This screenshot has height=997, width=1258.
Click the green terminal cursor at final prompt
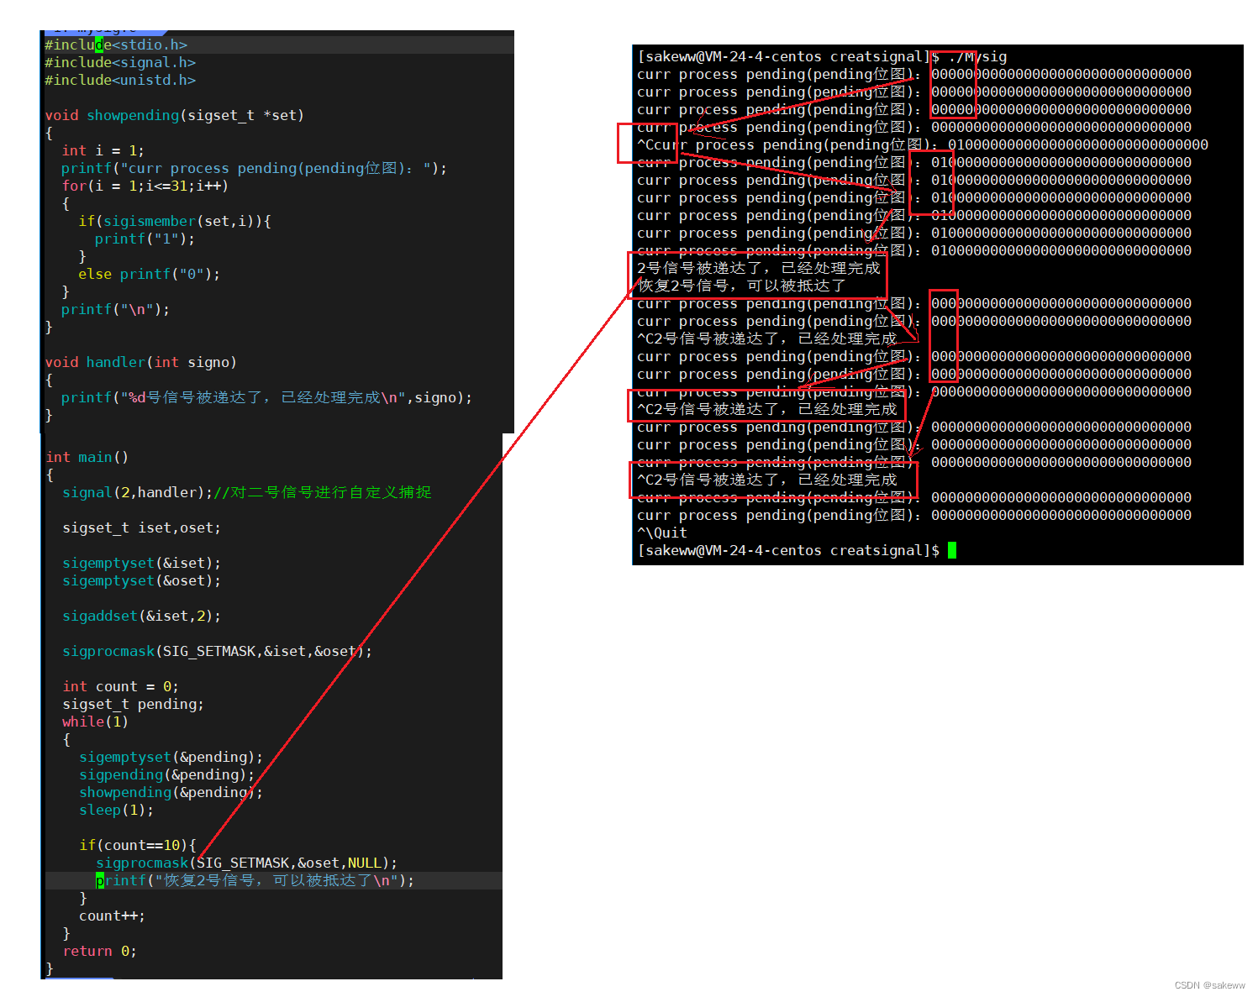click(x=952, y=550)
